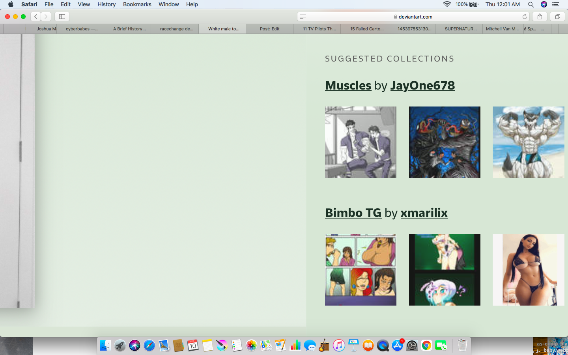Add a new tab with plus button
This screenshot has height=355, width=568.
coord(563,29)
